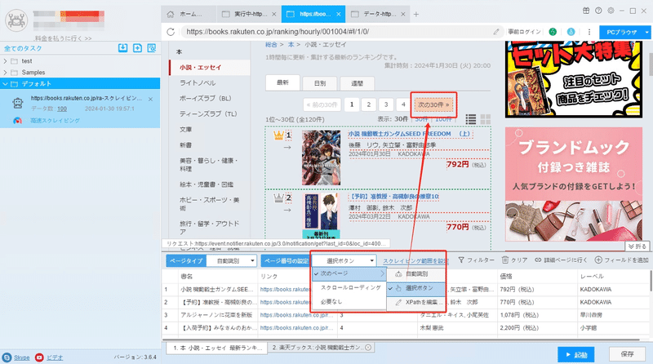The width and height of the screenshot is (653, 364).
Task: Click the 高速スクレイピング icon
Action: pyautogui.click(x=17, y=120)
